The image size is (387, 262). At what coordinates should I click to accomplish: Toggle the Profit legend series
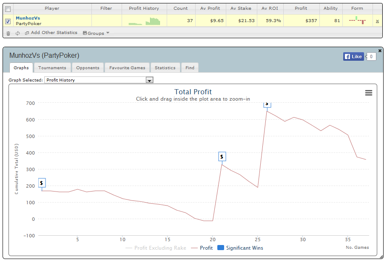(202, 248)
